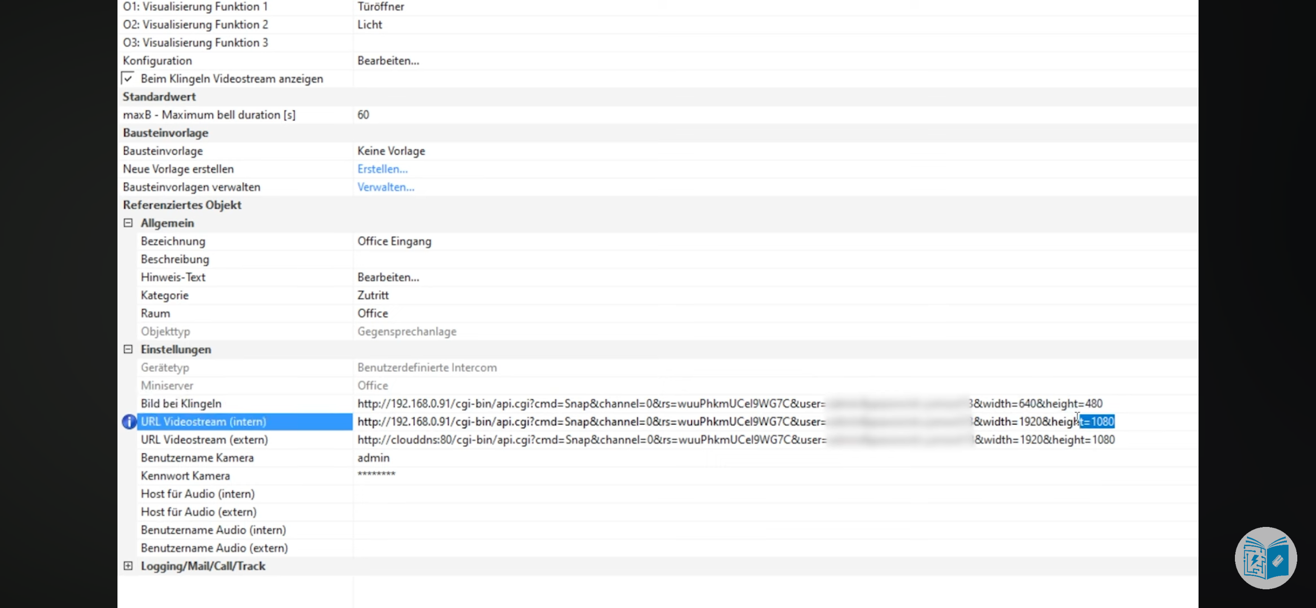Open the Raum value Office
The height and width of the screenshot is (608, 1316).
[x=372, y=313]
